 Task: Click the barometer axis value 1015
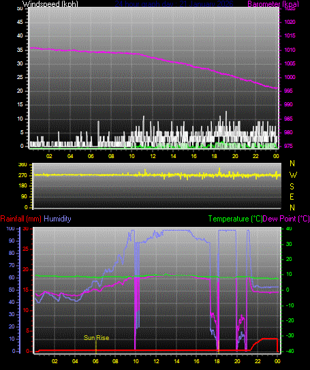[290, 35]
